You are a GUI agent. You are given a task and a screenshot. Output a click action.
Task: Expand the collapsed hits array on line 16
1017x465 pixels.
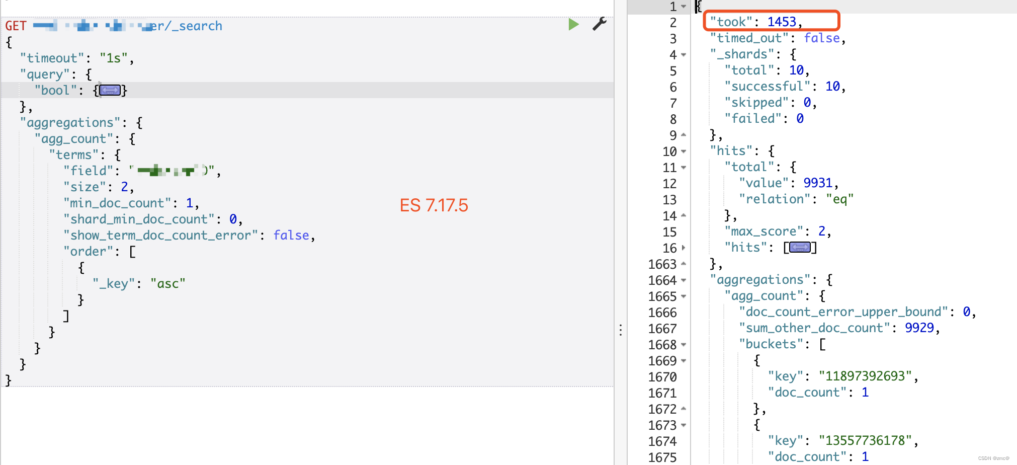pos(800,247)
